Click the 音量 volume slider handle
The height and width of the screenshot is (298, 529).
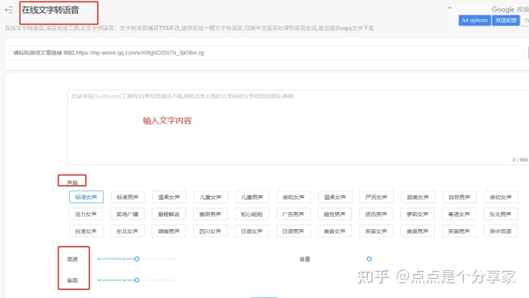pyautogui.click(x=370, y=259)
